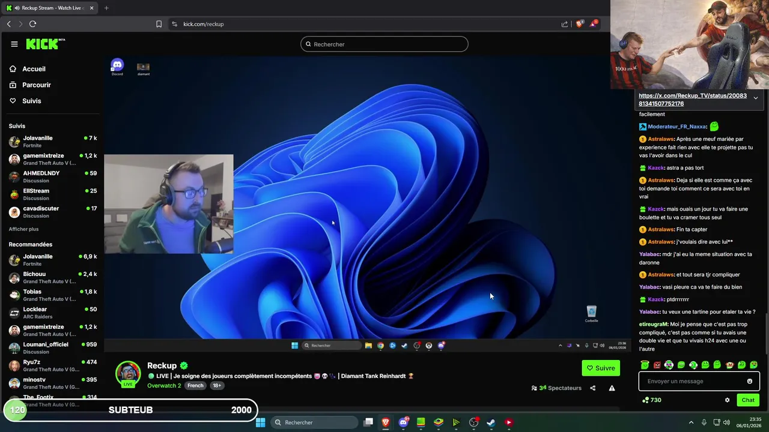769x432 pixels.
Task: Click the 18+ tag
Action: tap(217, 385)
